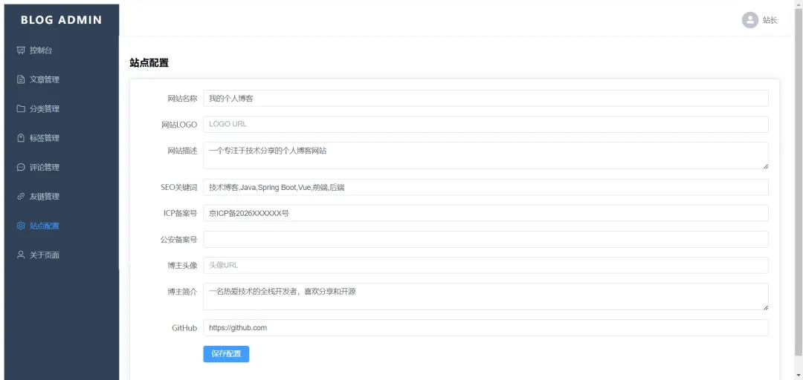Click the 网站LOGO URL input field
The width and height of the screenshot is (803, 380).
pos(486,124)
